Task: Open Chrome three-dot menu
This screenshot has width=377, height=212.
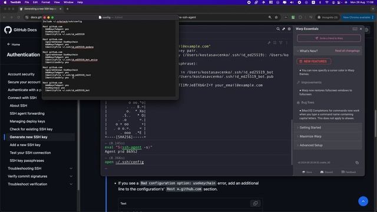Action: tap(373, 17)
